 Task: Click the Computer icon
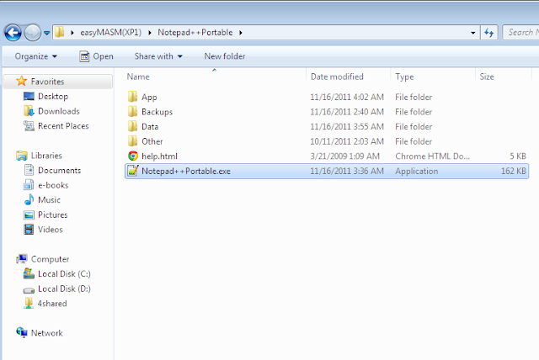coord(22,259)
